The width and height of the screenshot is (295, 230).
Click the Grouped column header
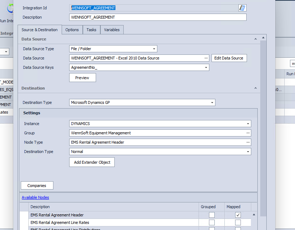211,207
